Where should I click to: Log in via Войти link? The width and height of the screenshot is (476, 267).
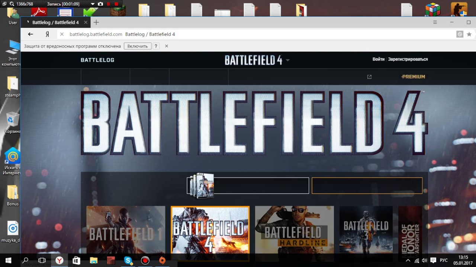coord(379,59)
